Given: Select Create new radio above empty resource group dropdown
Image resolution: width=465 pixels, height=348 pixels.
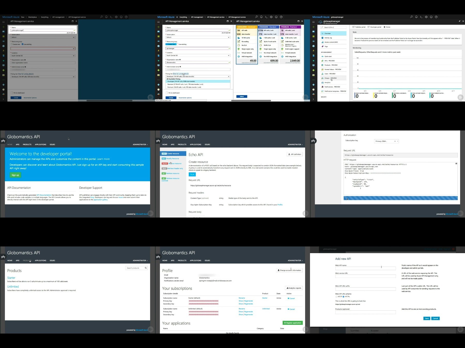Looking at the screenshot, I should [12, 44].
